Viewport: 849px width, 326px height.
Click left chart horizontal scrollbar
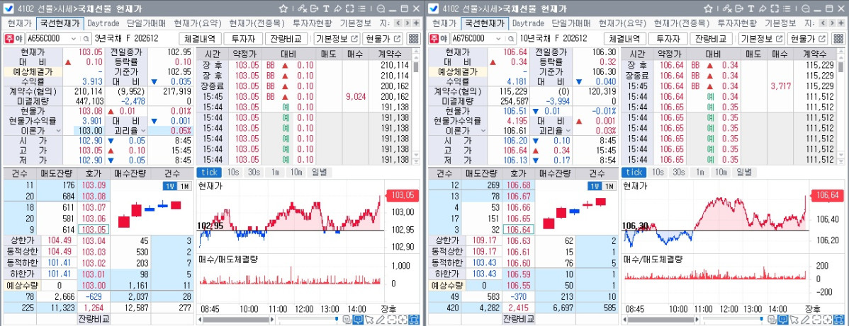click(x=235, y=320)
